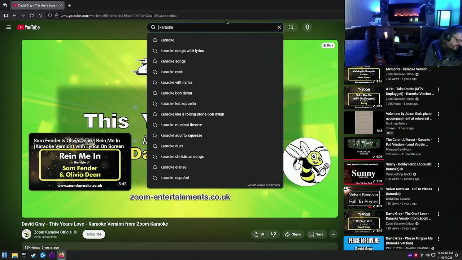This screenshot has height=260, width=462.
Task: Open the Rein Me In suggested video card
Action: click(80, 162)
